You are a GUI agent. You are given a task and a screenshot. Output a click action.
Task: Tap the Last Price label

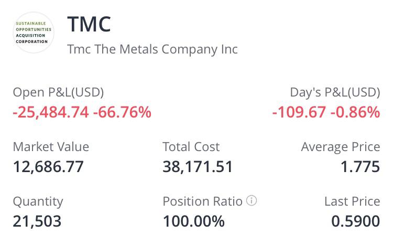point(352,201)
